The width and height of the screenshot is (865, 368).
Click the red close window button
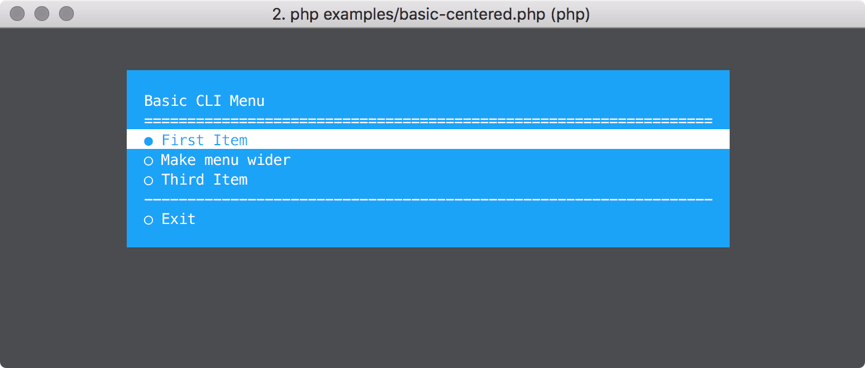[x=18, y=14]
